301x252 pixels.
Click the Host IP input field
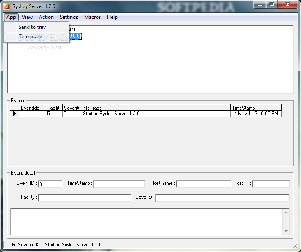click(271, 184)
